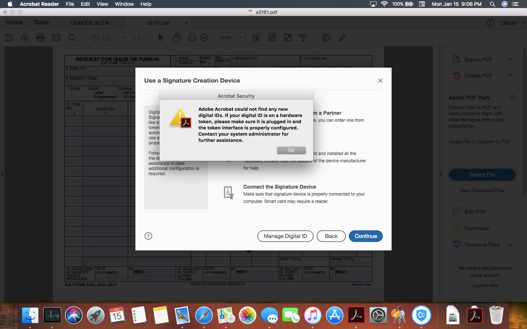This screenshot has height=329, width=527.
Task: Click the Find text magnifier icon
Action: (72, 38)
